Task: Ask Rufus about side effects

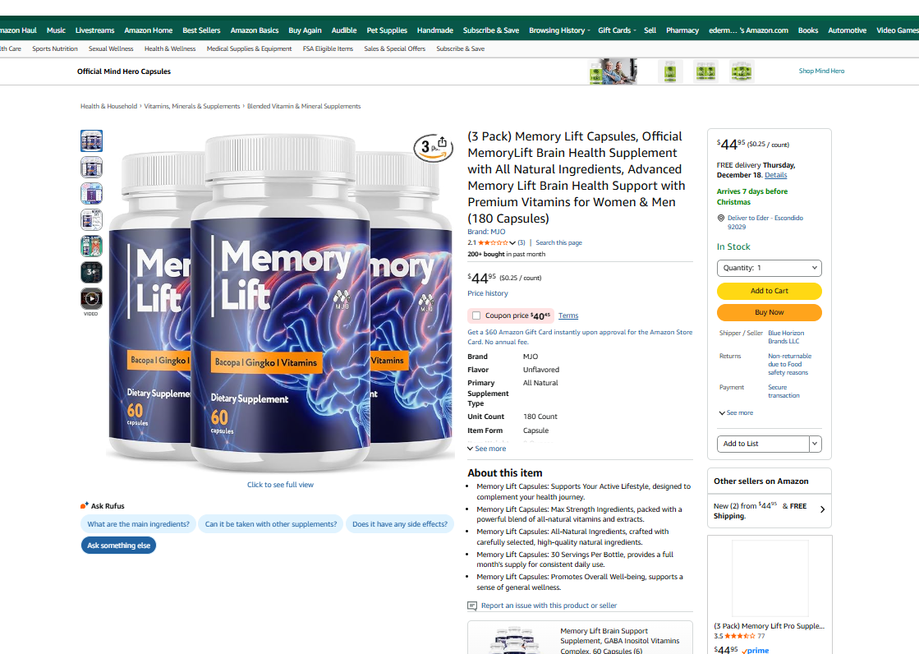Action: click(400, 524)
